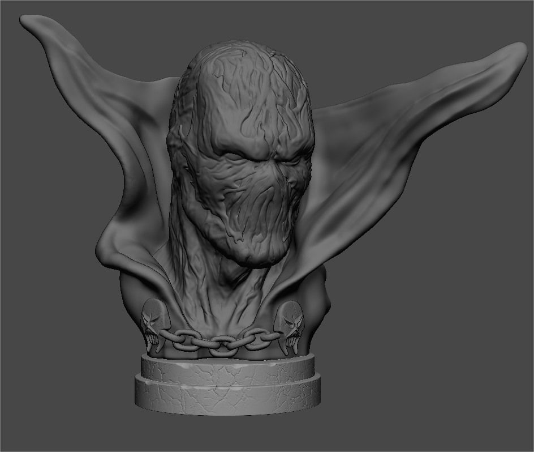
Task: Click the cape fold behind the left shoulder
Action: 130,227
